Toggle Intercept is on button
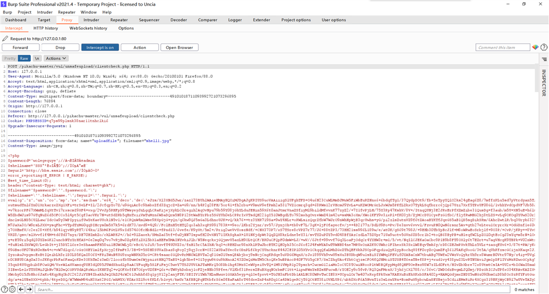Screen dimensions: 549x294 click(100, 47)
